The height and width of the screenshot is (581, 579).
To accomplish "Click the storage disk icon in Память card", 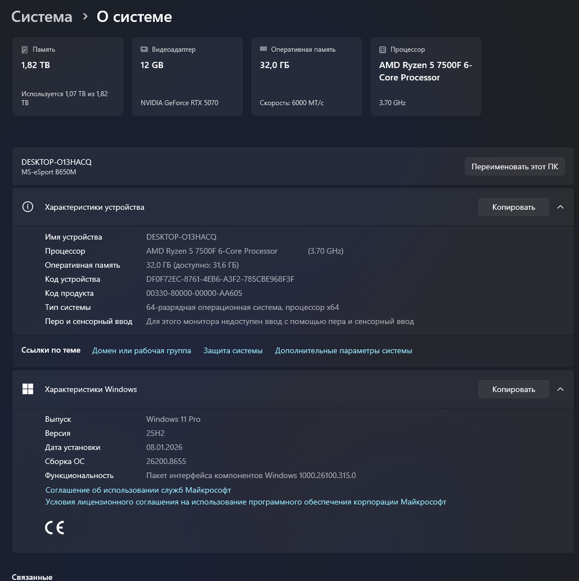I will pos(24,49).
